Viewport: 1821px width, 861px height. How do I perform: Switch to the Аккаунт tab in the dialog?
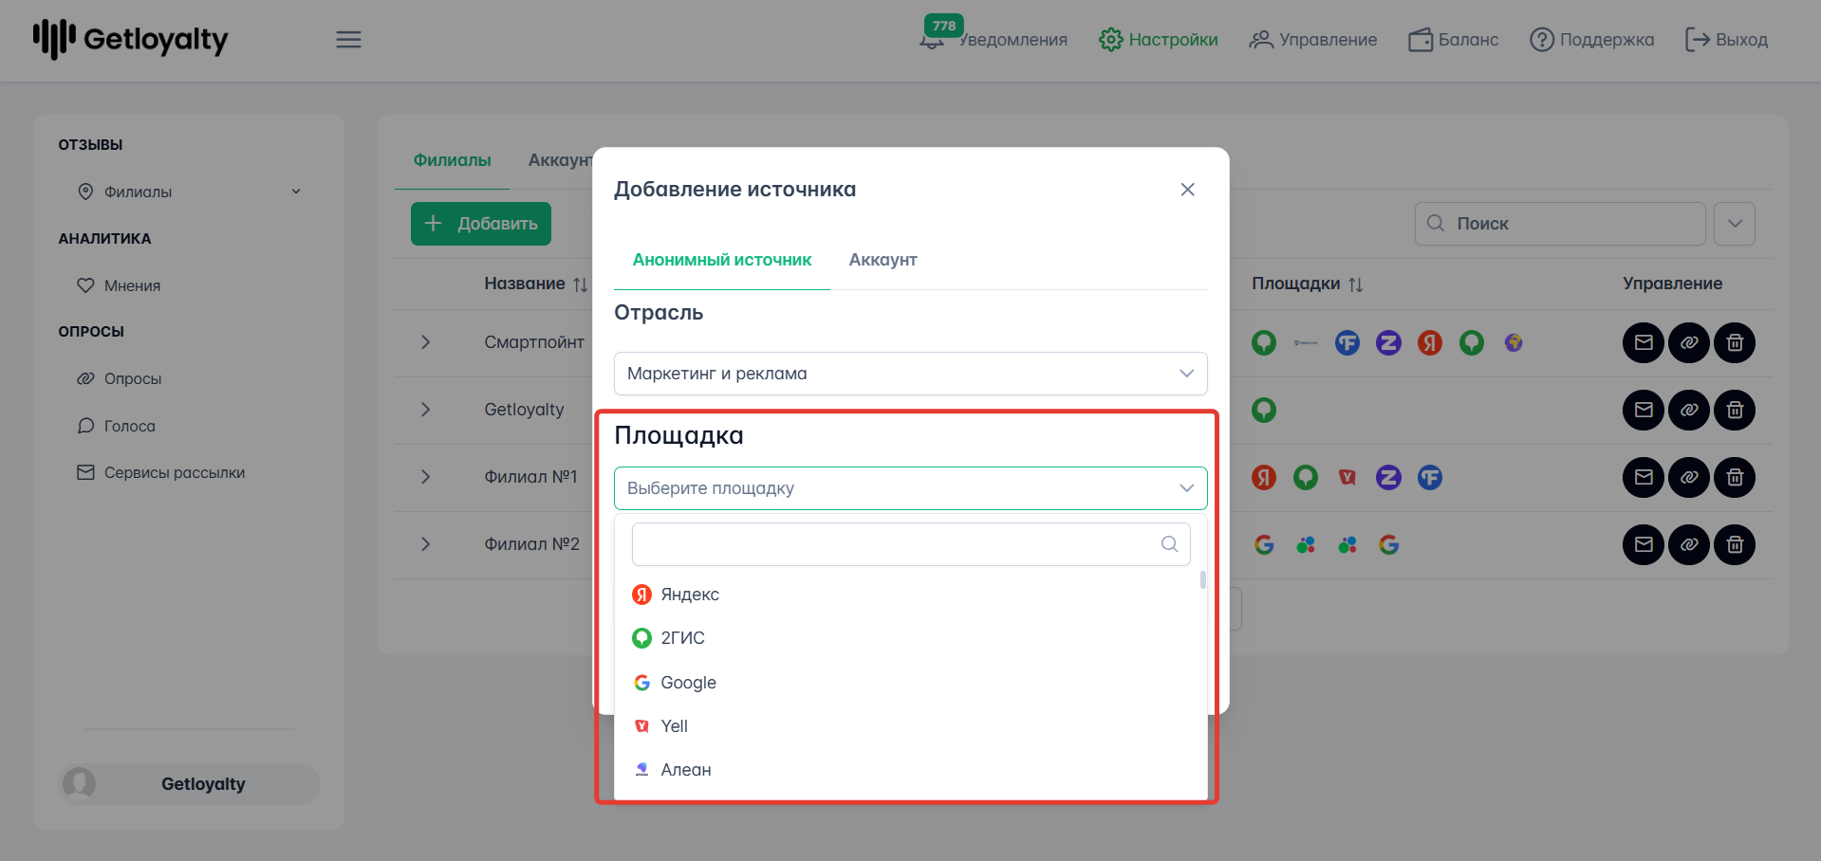click(x=883, y=260)
